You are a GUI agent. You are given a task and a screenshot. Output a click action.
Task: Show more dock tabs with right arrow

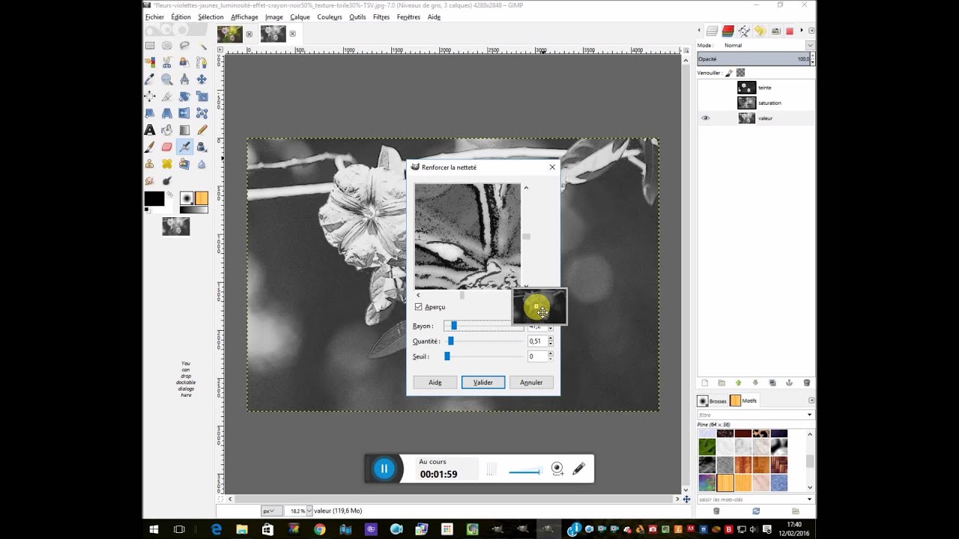[x=802, y=31]
